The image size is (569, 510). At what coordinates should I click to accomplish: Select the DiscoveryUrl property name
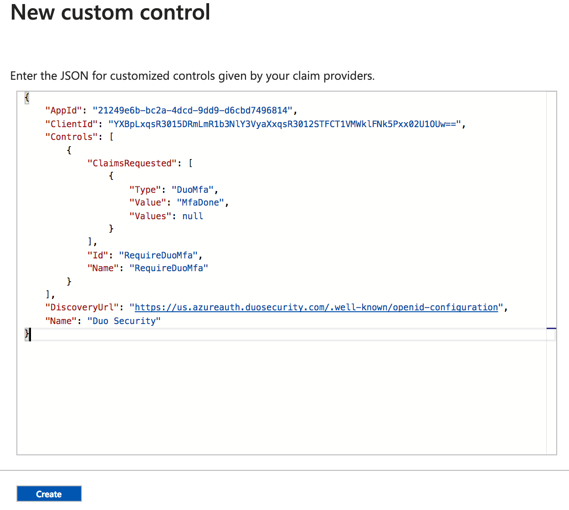[82, 307]
